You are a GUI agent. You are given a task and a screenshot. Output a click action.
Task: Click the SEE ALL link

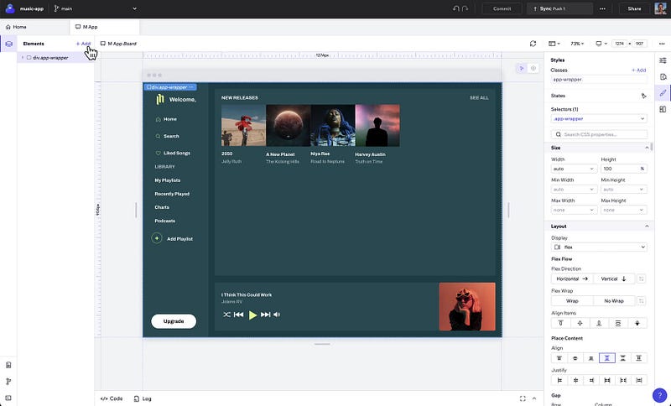point(479,98)
